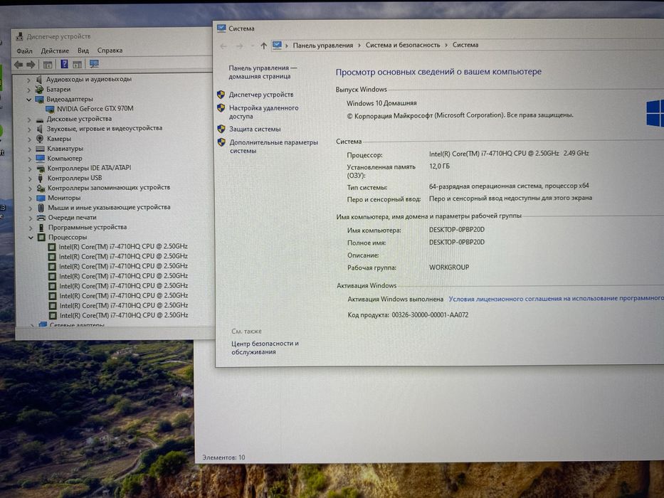Screen dimensions: 664x498
Task: Select NVIDIA GeForce GTX 970M device
Action: 95,108
